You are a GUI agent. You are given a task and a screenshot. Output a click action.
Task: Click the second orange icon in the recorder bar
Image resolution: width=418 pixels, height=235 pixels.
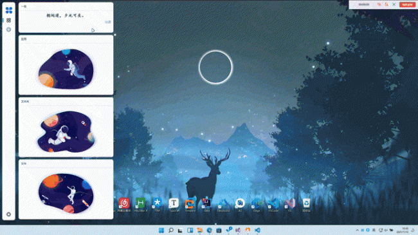pos(386,5)
